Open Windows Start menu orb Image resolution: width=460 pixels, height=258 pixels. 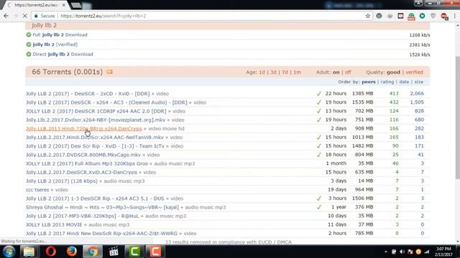pyautogui.click(x=9, y=252)
